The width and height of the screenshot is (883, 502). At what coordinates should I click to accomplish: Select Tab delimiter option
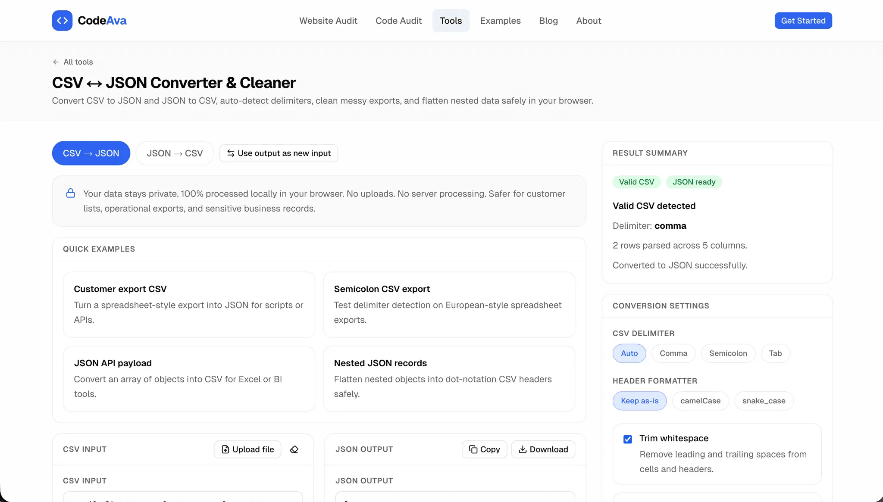point(775,353)
